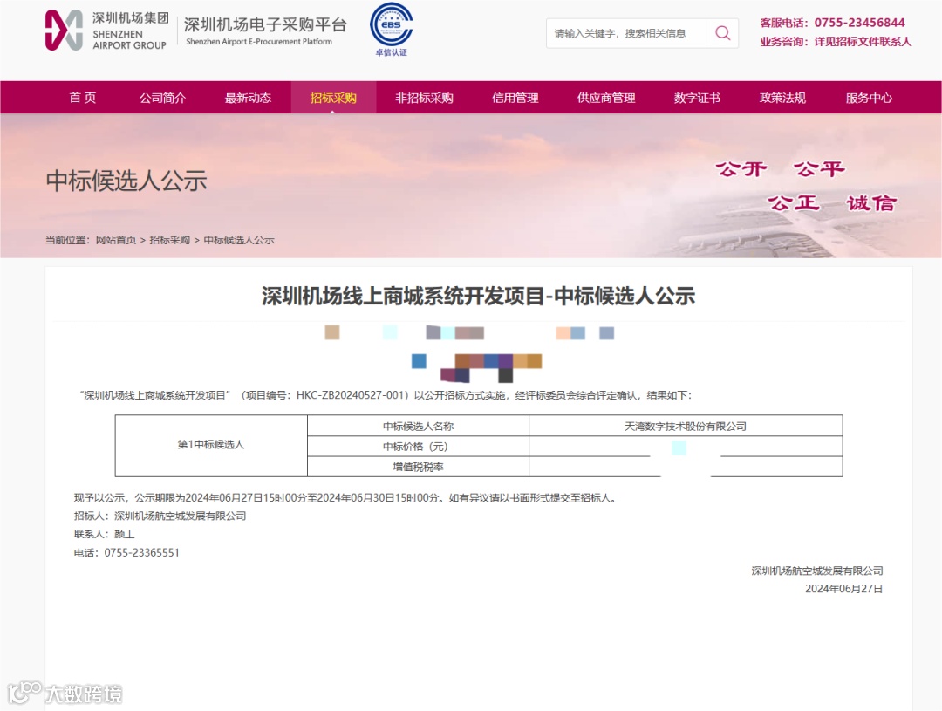This screenshot has width=942, height=711.
Task: Click the signature date 2024年06月27日
Action: click(x=844, y=589)
